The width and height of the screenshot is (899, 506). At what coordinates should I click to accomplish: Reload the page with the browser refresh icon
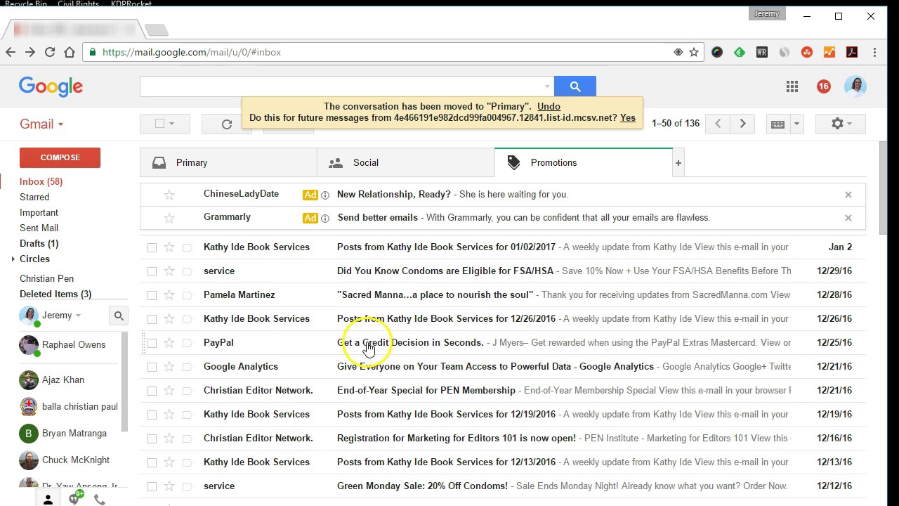50,52
